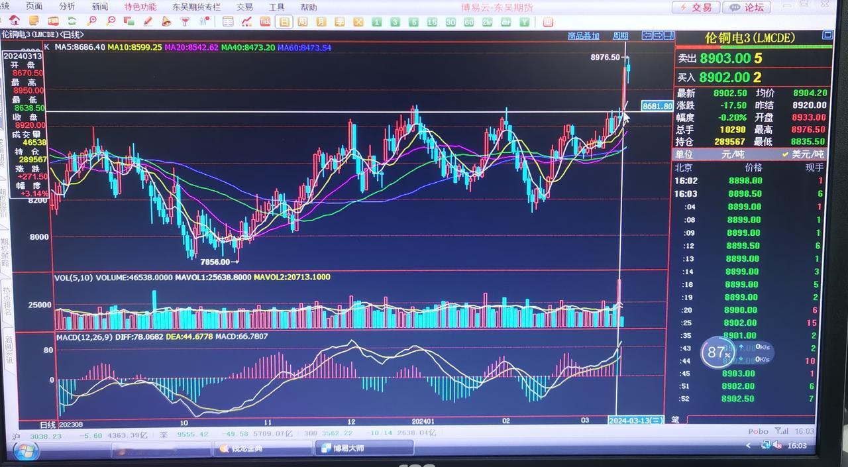This screenshot has width=848, height=467.
Task: Click the 伦铜电3(LMCDE) quote panel title
Action: tap(749, 38)
